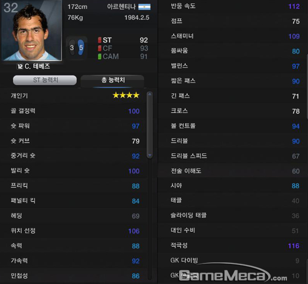This screenshot has width=308, height=284.
Task: Click the C. 테베즈 player portrait
Action: tap(32, 30)
